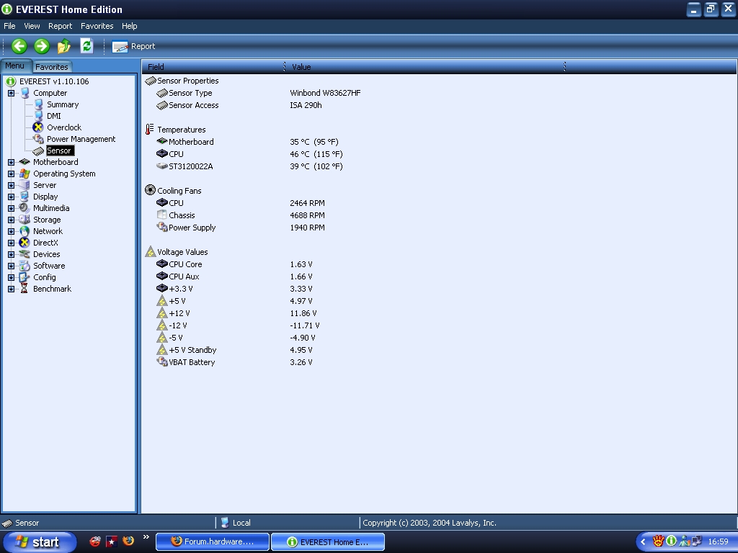Screen dimensions: 738x553
Task: Expand the Devices tree node
Action: click(11, 254)
